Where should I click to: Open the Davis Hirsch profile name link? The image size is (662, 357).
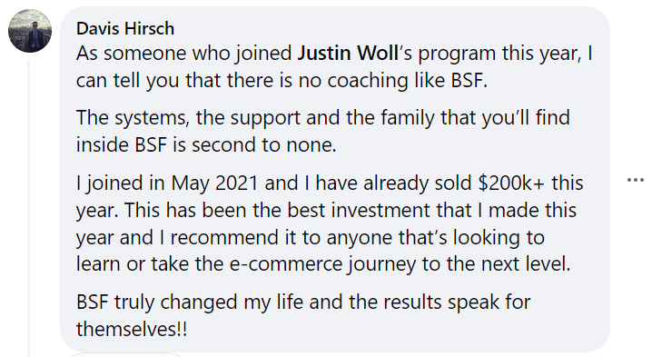(125, 29)
